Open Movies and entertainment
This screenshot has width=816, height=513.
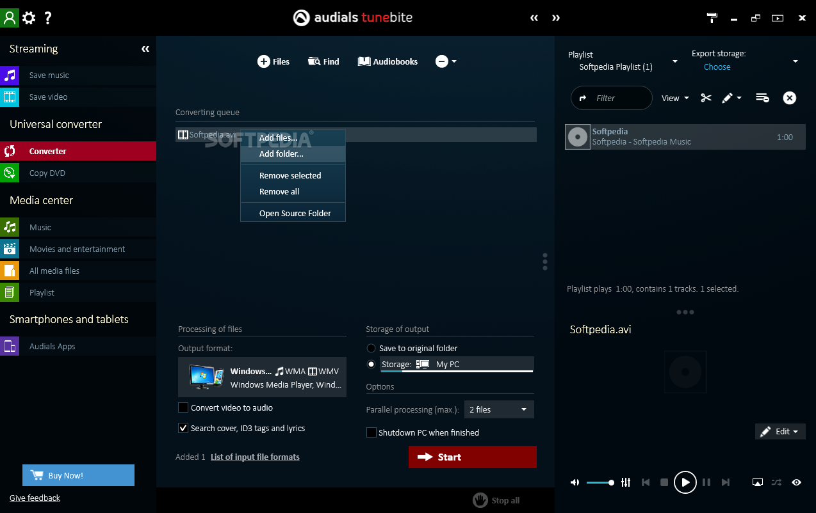[78, 249]
